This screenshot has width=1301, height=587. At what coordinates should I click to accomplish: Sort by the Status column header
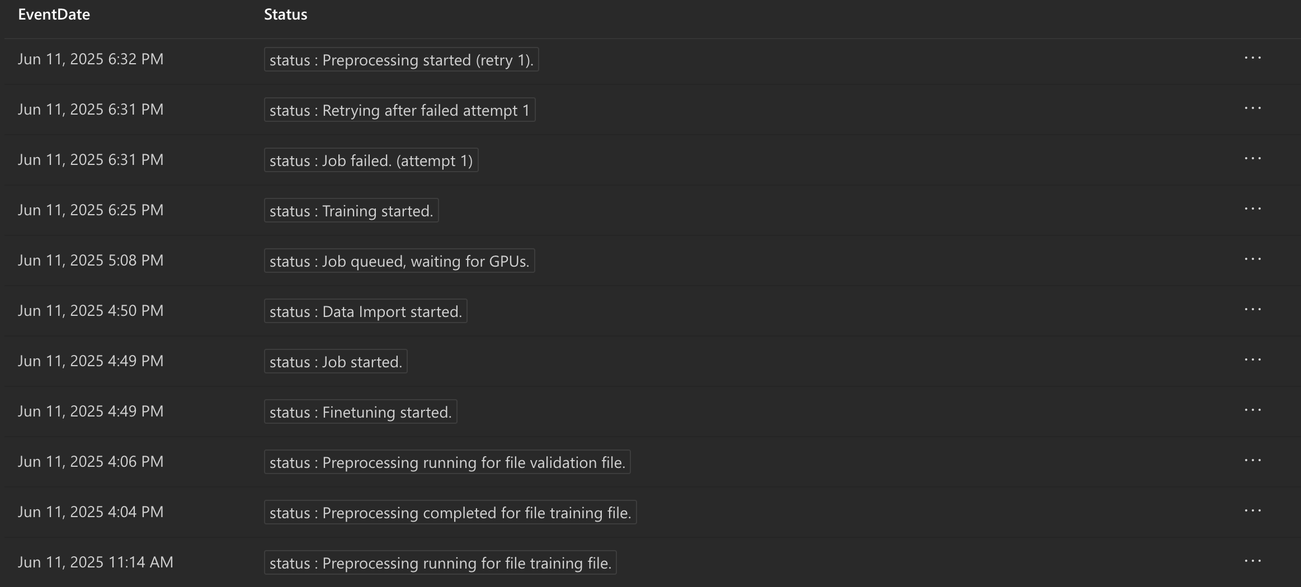(x=285, y=15)
